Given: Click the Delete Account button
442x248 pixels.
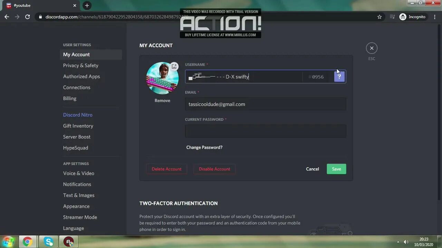Looking at the screenshot, I should (166, 169).
